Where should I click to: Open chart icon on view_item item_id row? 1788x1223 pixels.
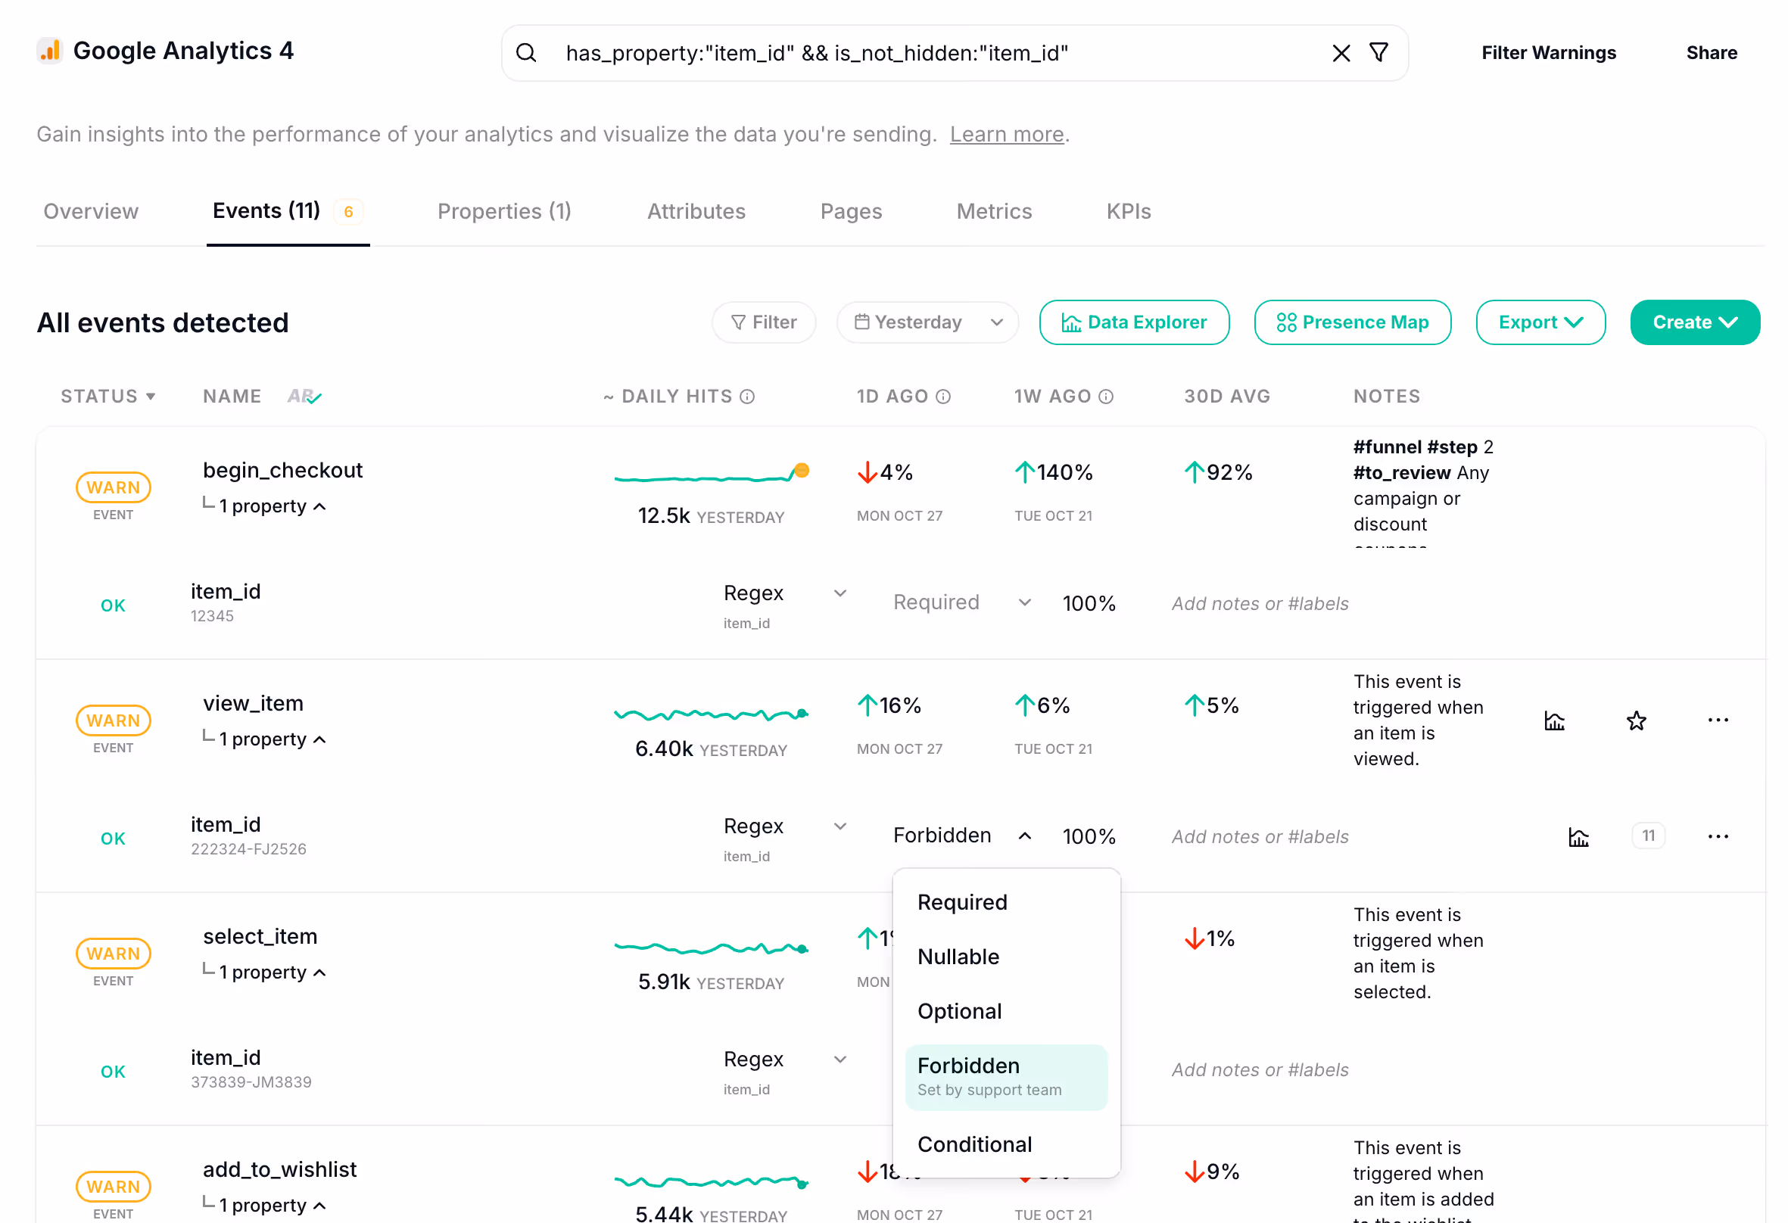[1578, 837]
